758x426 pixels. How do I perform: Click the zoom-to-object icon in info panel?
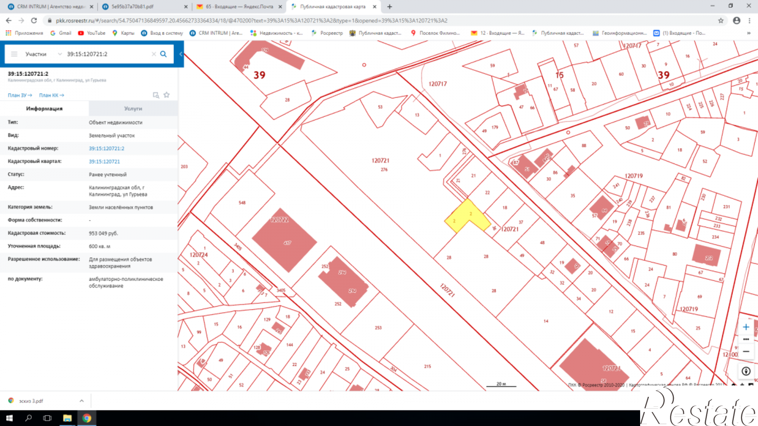click(x=156, y=95)
